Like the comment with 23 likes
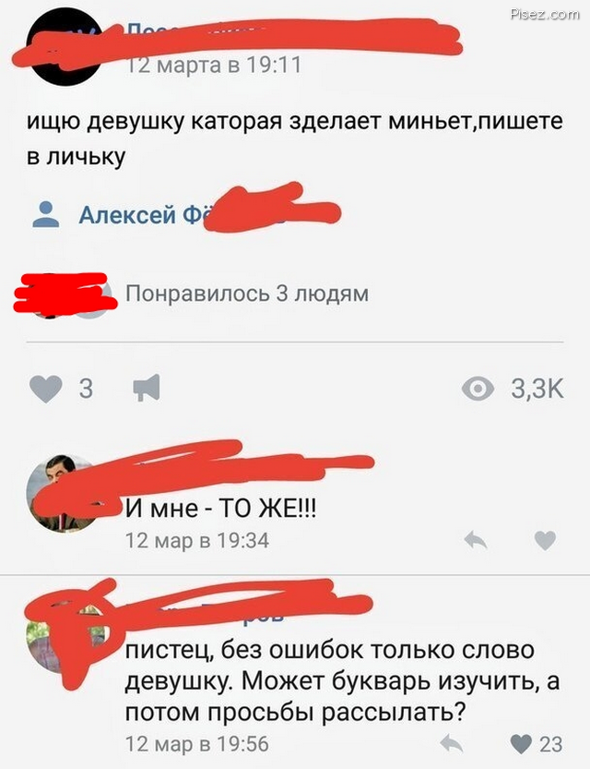This screenshot has height=769, width=590. point(521,743)
